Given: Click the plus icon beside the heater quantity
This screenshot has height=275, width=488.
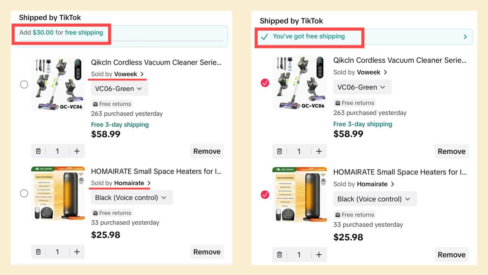Looking at the screenshot, I should tap(77, 251).
